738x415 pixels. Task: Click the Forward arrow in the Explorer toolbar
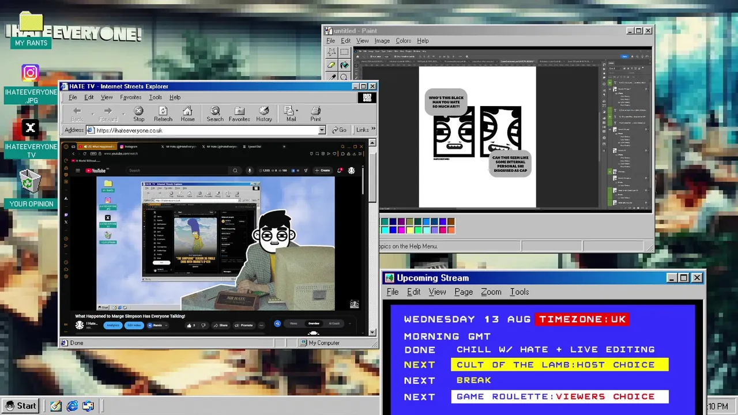click(107, 111)
